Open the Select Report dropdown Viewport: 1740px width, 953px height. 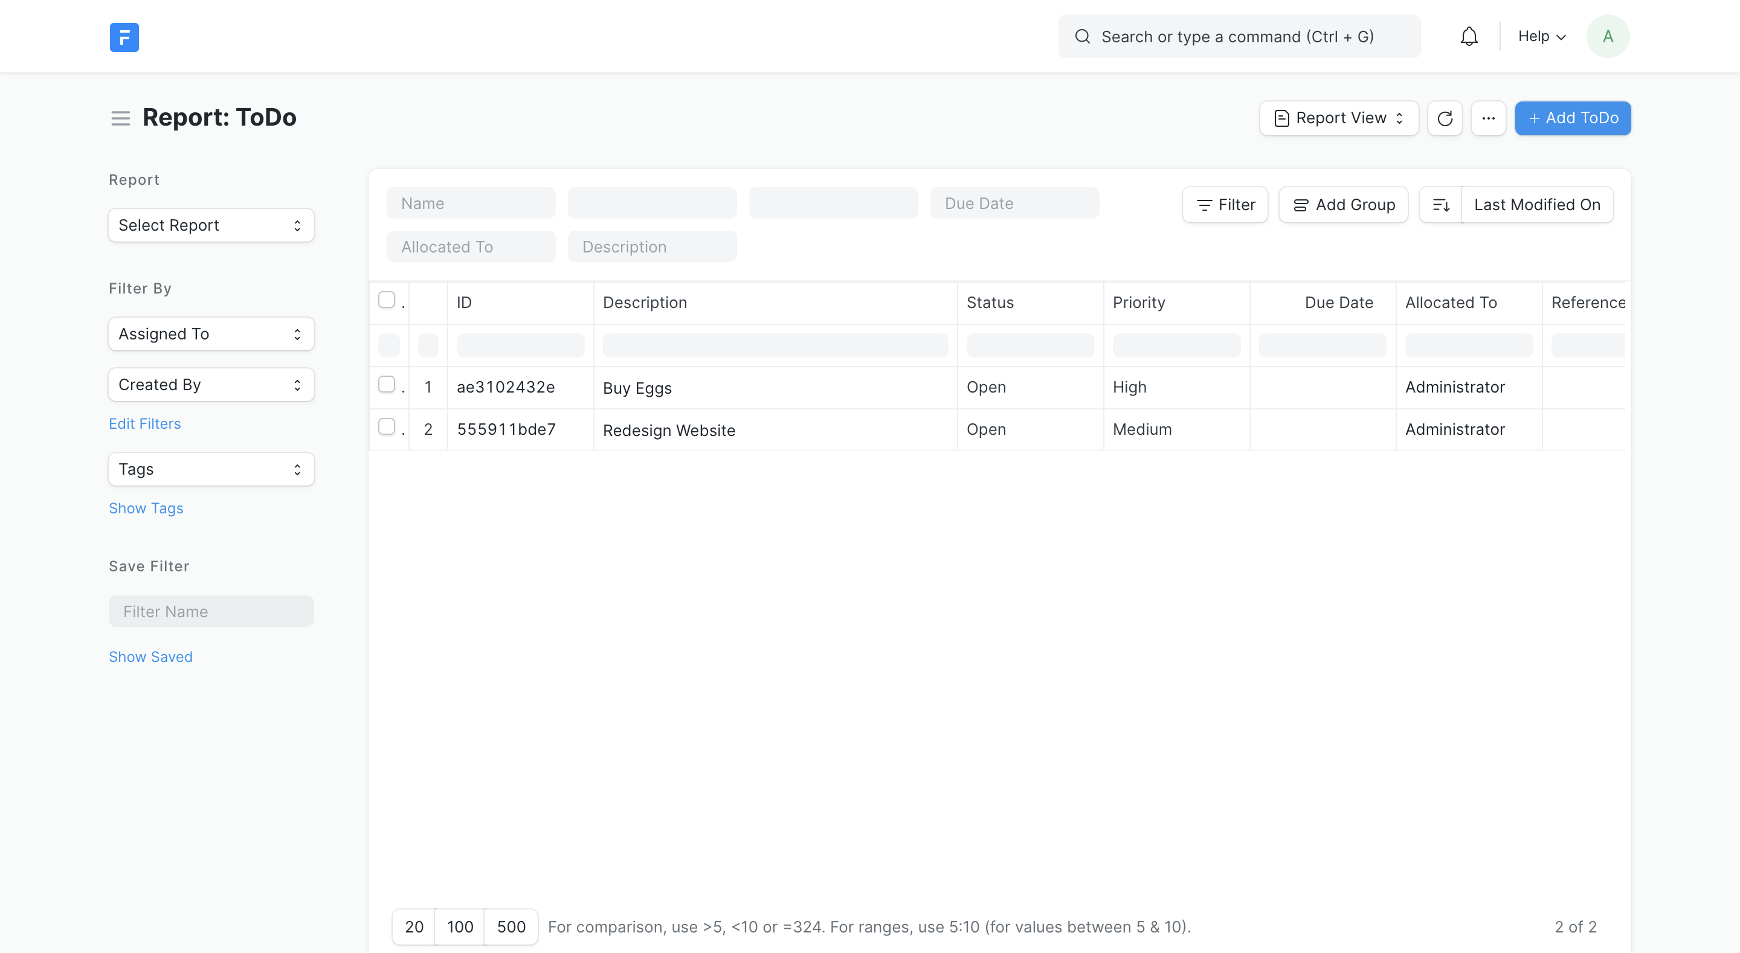pos(211,225)
